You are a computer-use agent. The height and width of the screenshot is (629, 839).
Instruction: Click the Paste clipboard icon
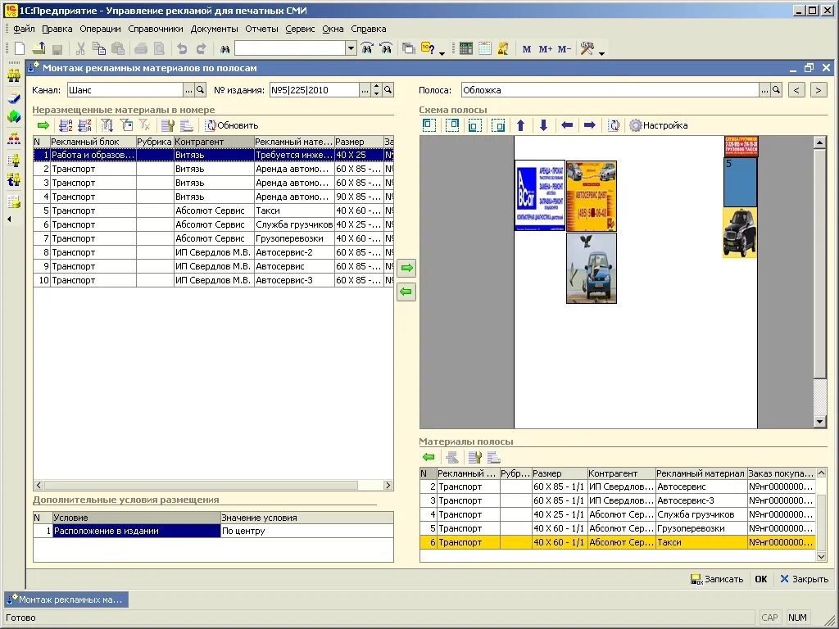(x=118, y=48)
